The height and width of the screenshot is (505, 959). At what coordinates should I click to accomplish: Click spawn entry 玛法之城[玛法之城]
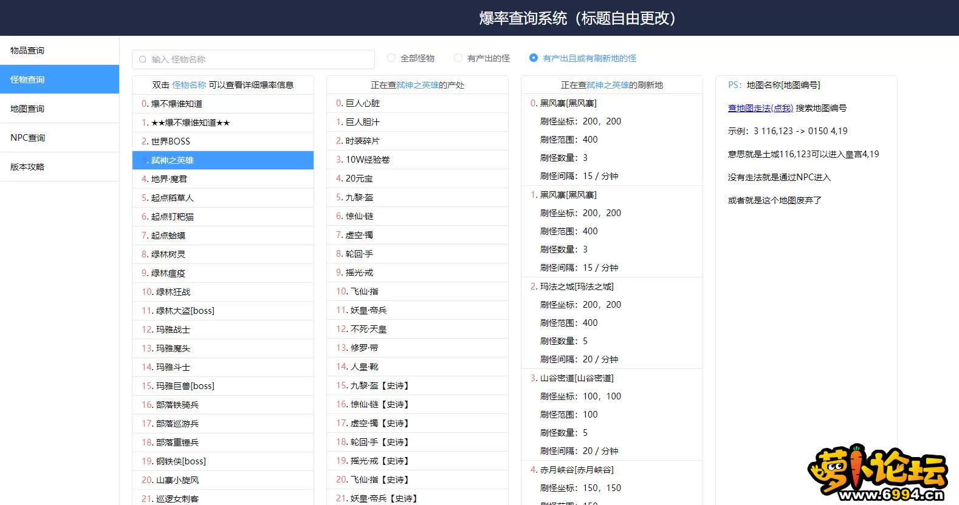coord(572,286)
